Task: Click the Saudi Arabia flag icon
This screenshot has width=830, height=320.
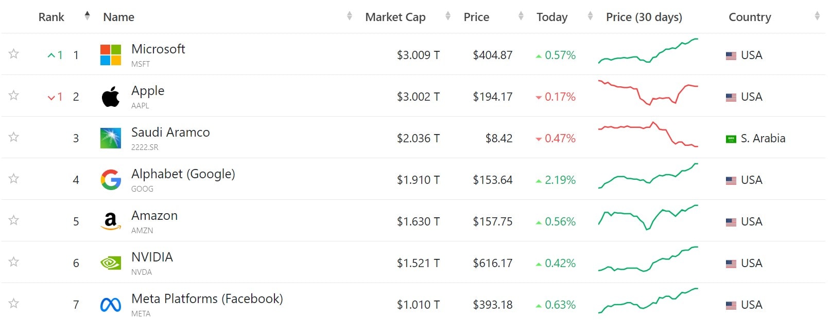Action: pyautogui.click(x=731, y=139)
